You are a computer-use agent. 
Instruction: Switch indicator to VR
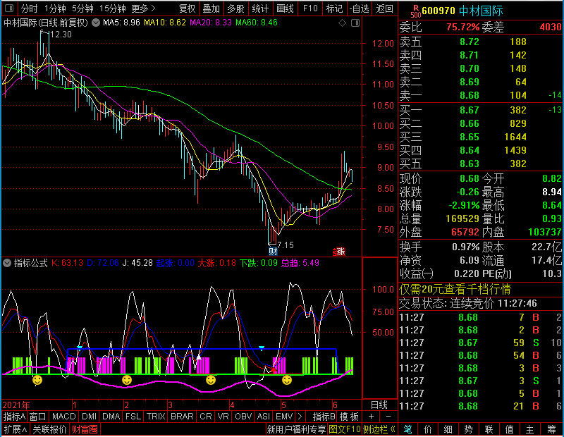tap(223, 417)
